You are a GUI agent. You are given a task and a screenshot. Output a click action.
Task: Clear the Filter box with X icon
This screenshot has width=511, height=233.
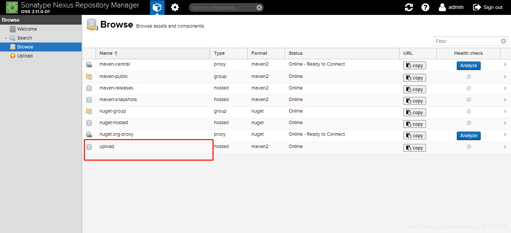click(504, 41)
